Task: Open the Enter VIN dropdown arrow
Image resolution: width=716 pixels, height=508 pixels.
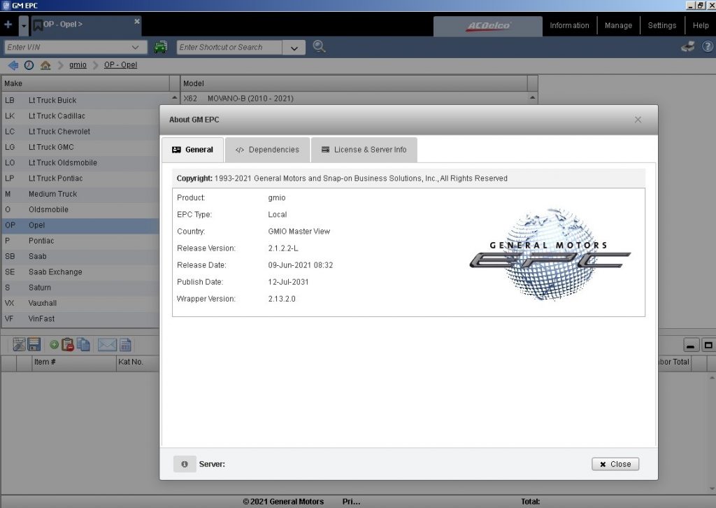Action: tap(134, 48)
